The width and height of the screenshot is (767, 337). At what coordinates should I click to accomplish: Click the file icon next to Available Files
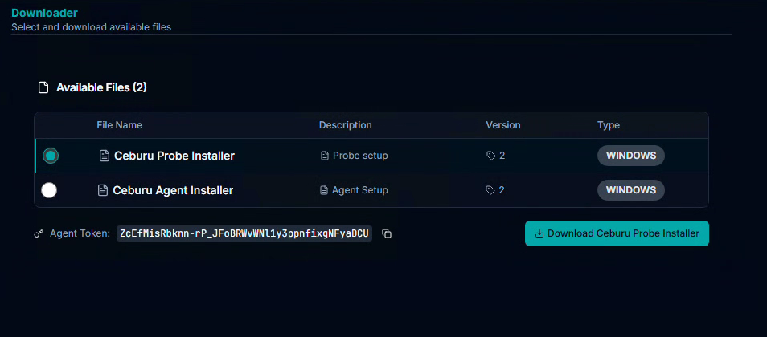pos(43,88)
